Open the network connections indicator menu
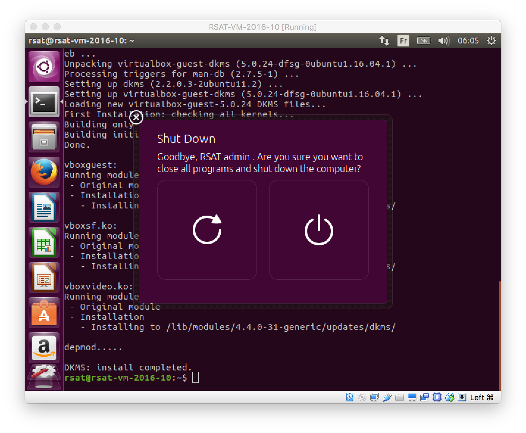526x433 pixels. pos(384,41)
